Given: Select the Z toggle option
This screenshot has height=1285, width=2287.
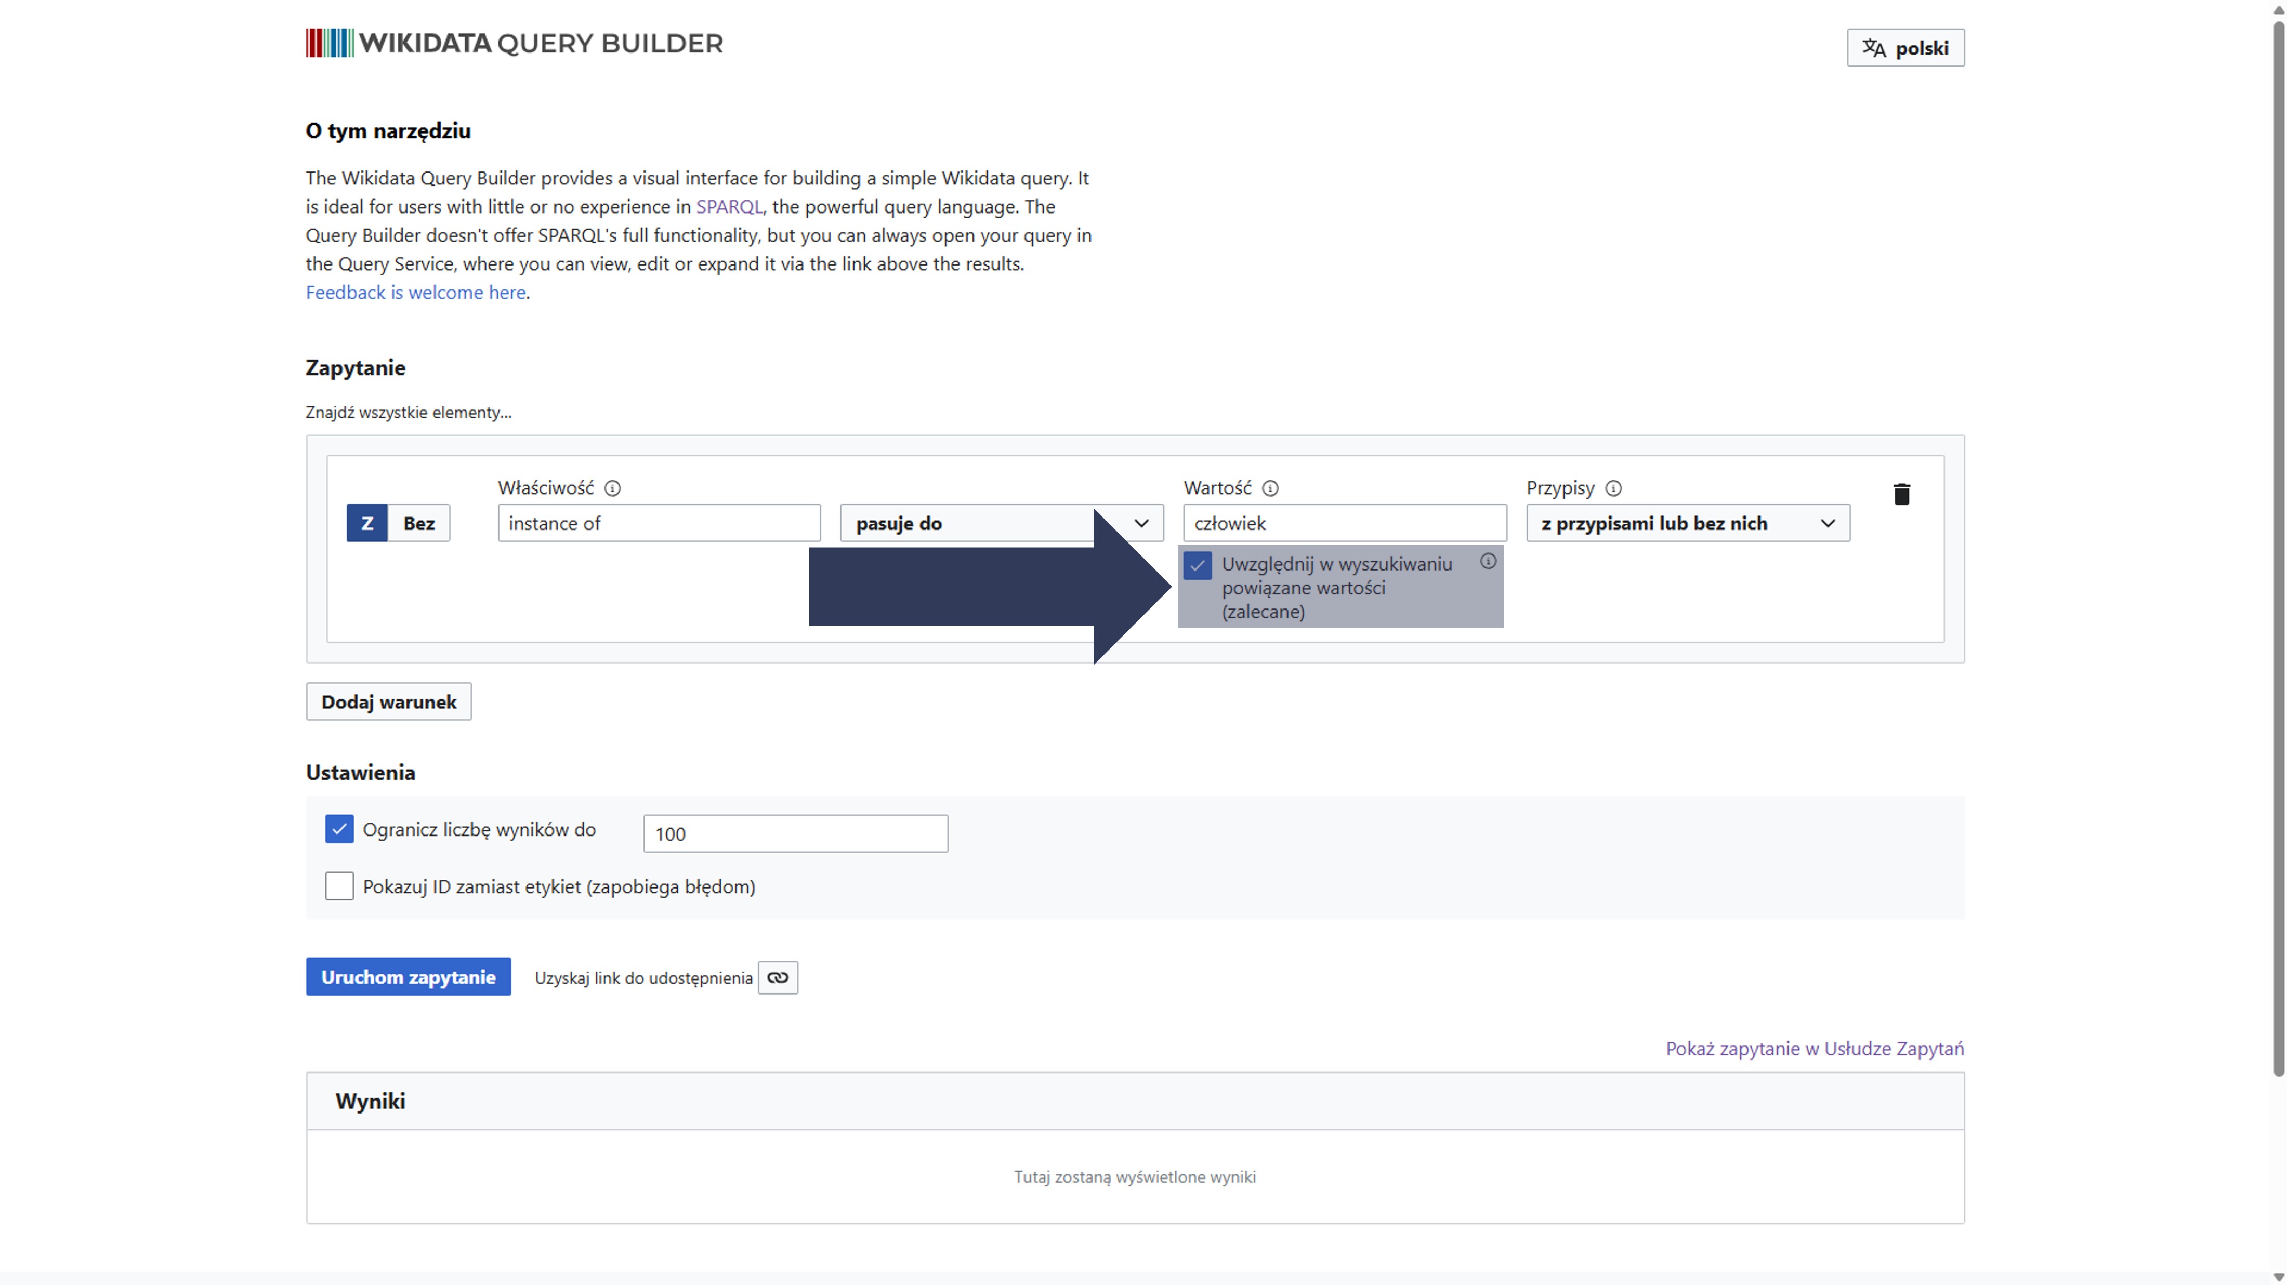Looking at the screenshot, I should [366, 524].
